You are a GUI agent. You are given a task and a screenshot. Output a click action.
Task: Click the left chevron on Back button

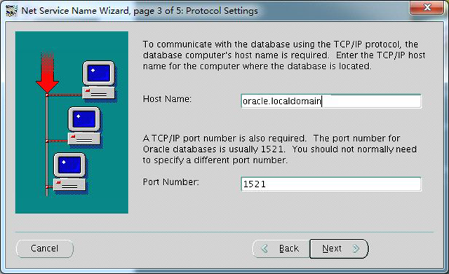coord(264,249)
